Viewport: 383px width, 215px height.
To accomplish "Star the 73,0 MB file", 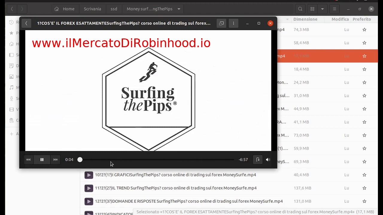I will pyautogui.click(x=364, y=135).
